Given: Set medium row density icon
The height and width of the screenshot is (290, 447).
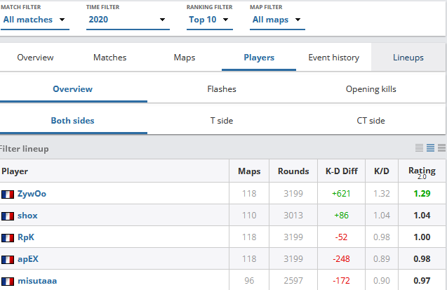Looking at the screenshot, I should pos(430,147).
